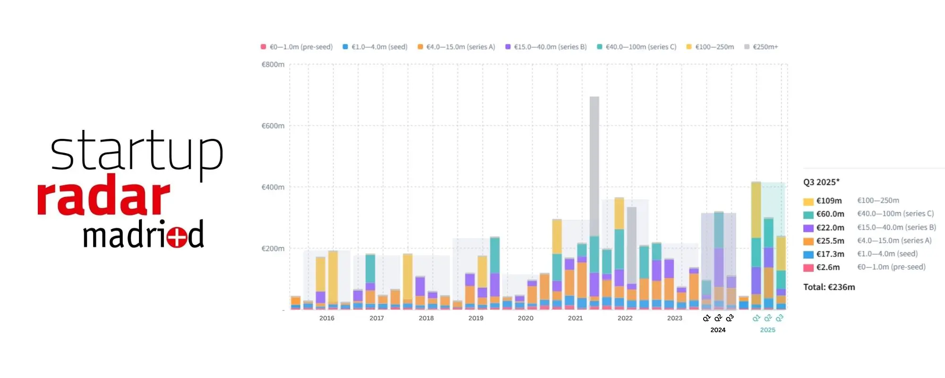
Task: Click the purple series B legend marker at top
Action: click(x=508, y=47)
